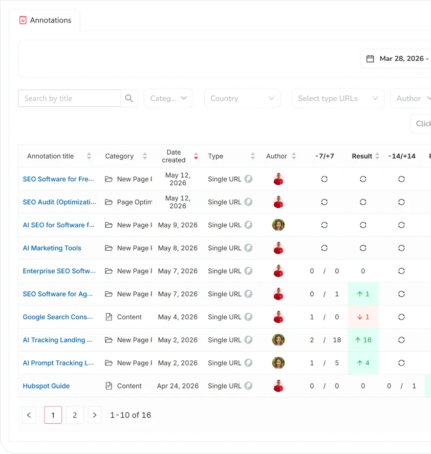Click the Annotations tab icon

click(x=23, y=20)
